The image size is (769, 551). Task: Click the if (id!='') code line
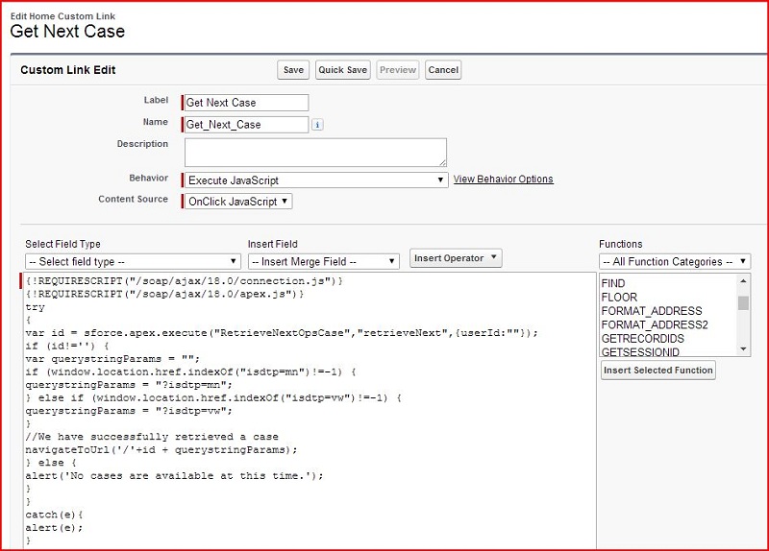tap(67, 346)
